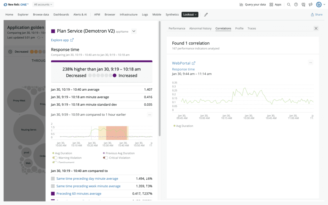
Task: Open the Infrastructure navigation item
Action: point(128,14)
